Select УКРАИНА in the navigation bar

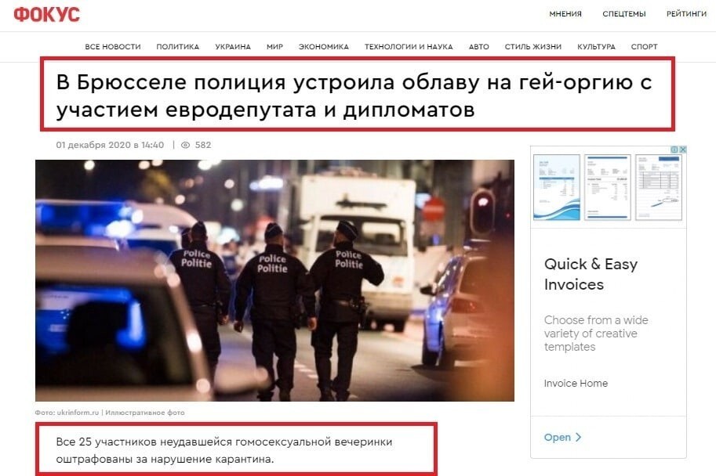coord(233,46)
